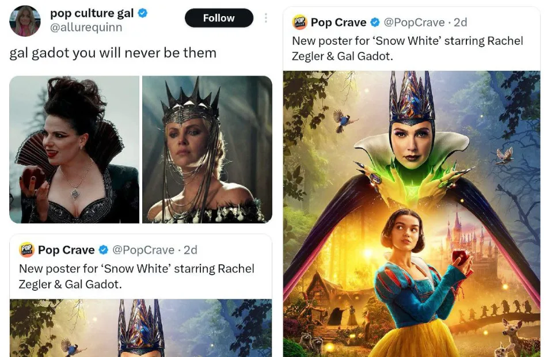Click the 2d timestamp in the quoted tweet below the photos
The image size is (547, 357).
click(191, 250)
